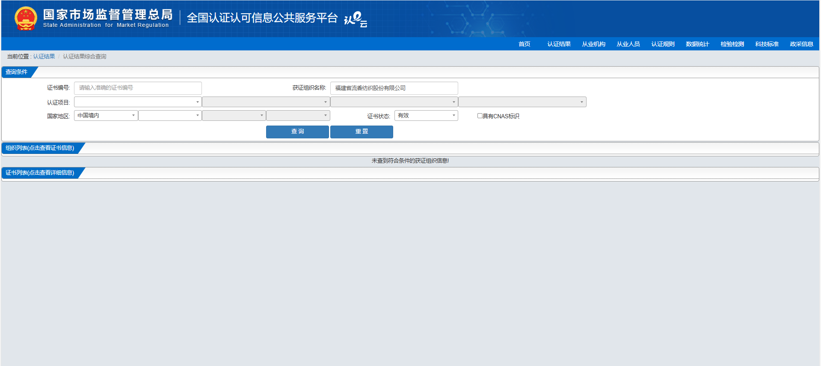Enable the 具有CNAS标识 checkbox
821x366 pixels.
click(x=480, y=116)
